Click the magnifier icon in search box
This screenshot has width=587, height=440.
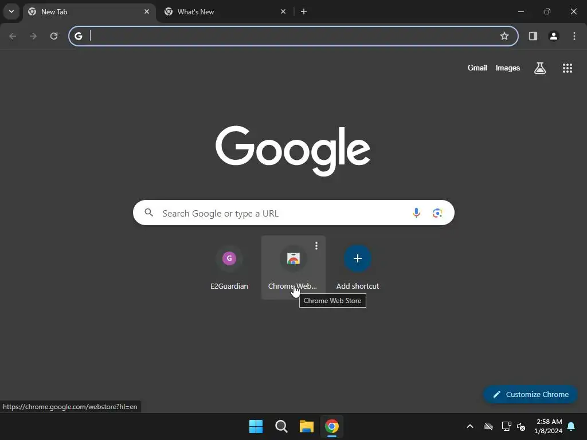pyautogui.click(x=148, y=213)
